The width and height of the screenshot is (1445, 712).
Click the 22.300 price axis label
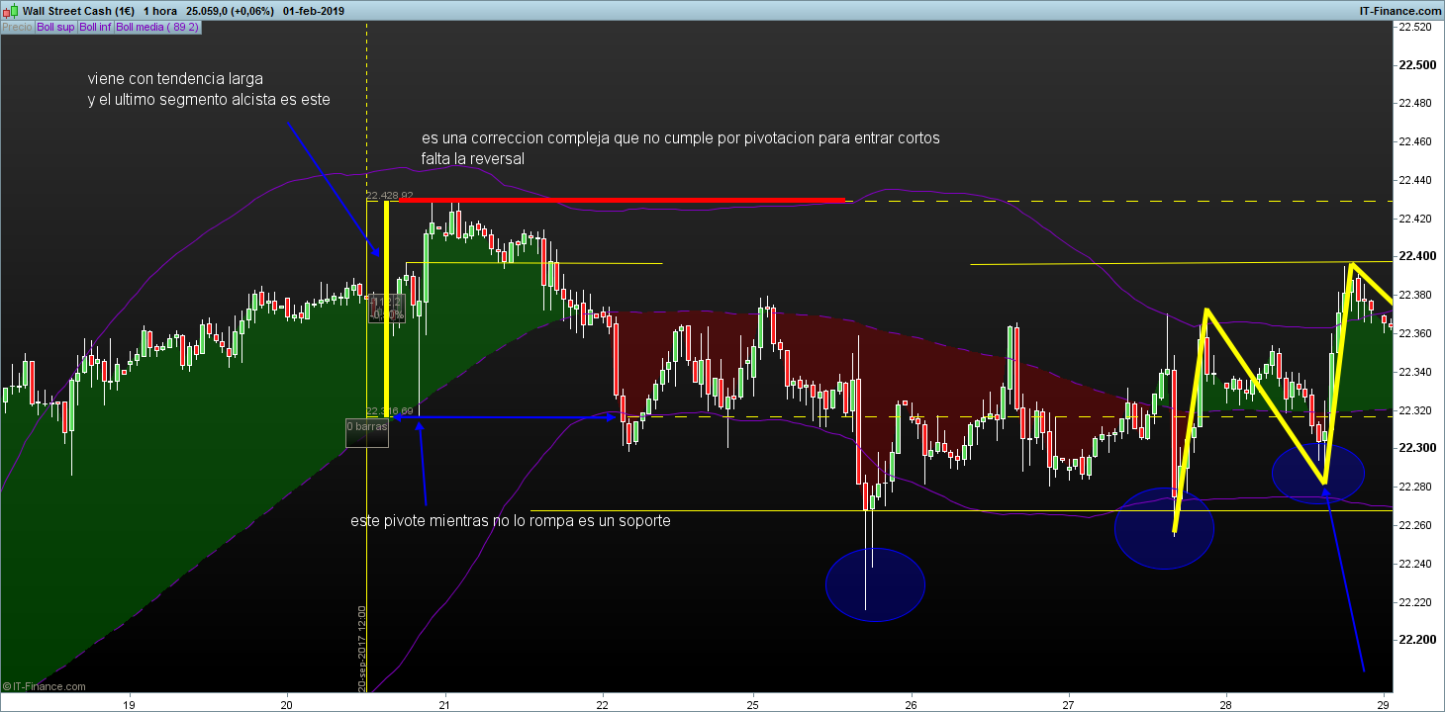1415,448
